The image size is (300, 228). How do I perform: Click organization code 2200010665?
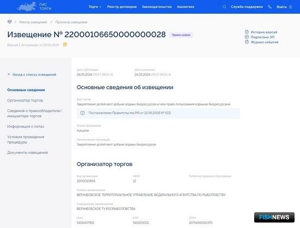[86, 181]
